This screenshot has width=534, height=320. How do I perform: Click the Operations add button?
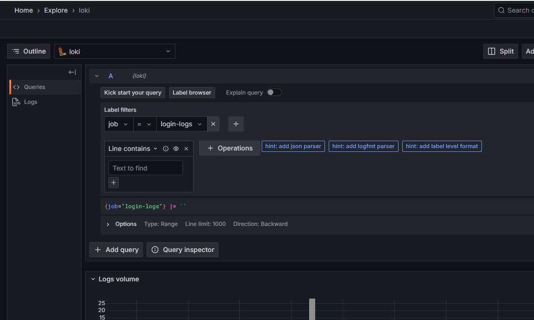(230, 148)
